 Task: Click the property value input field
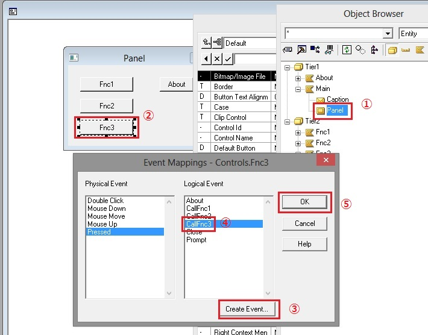click(255, 59)
